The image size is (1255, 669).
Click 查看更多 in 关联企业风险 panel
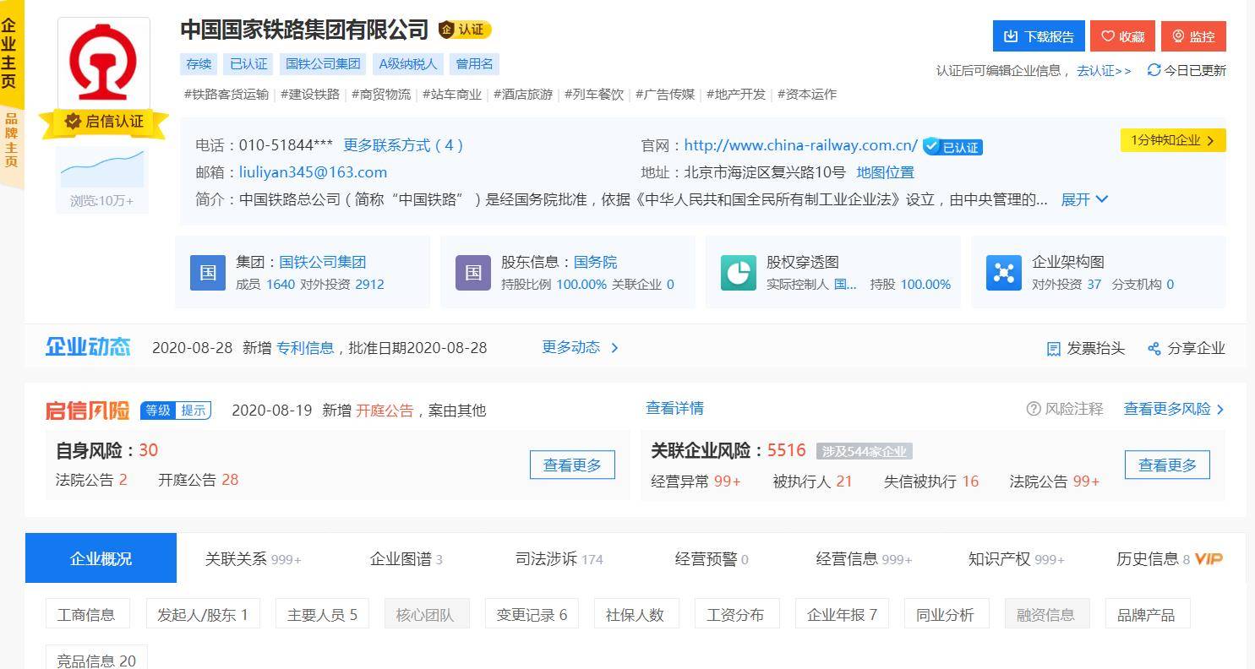tap(1167, 465)
